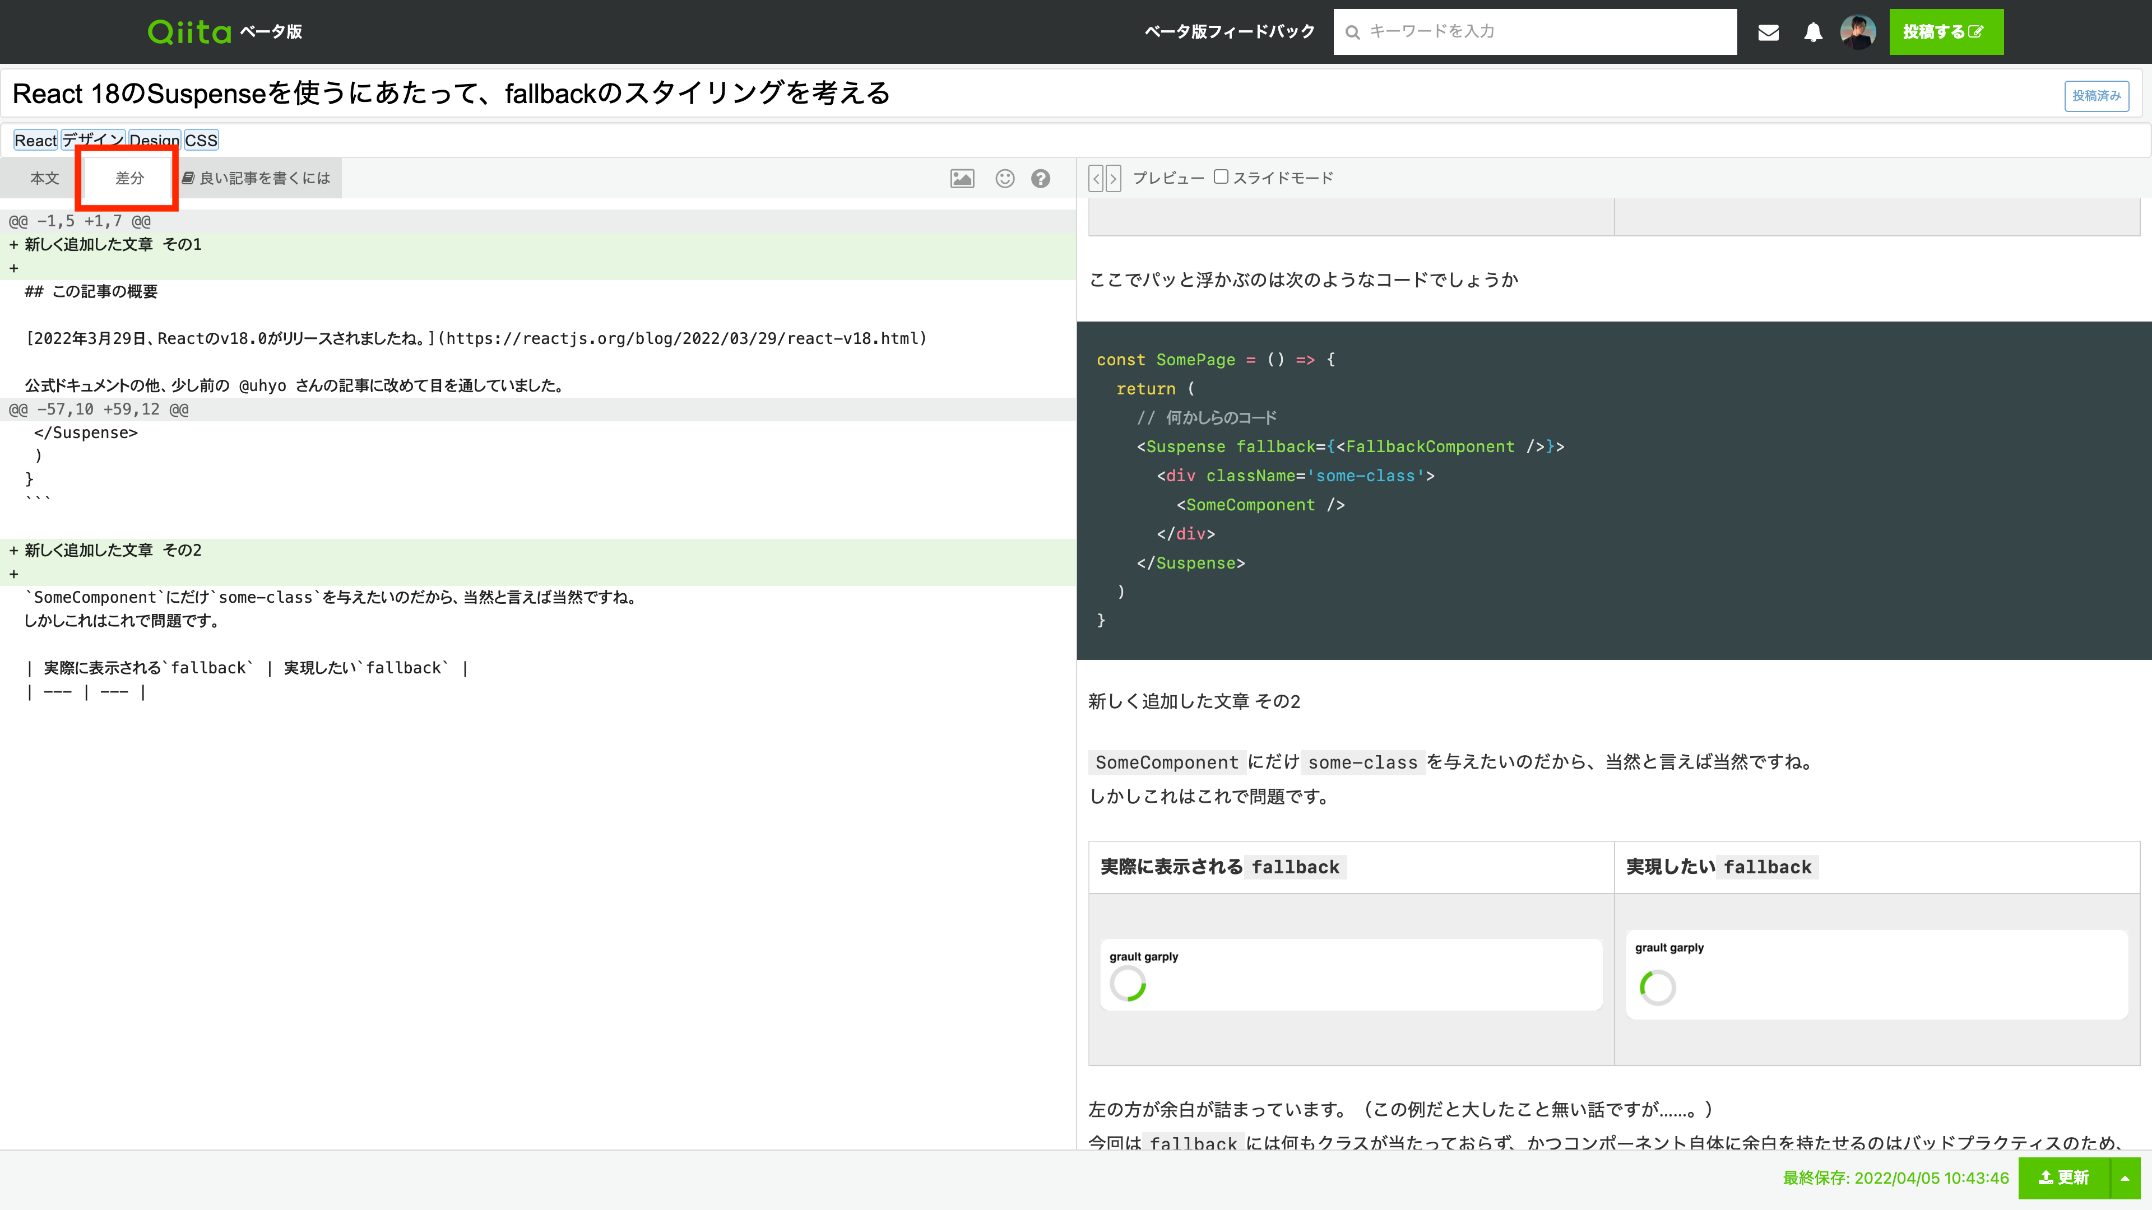Switch to the 差分 tab
2152x1210 pixels.
[x=129, y=178]
